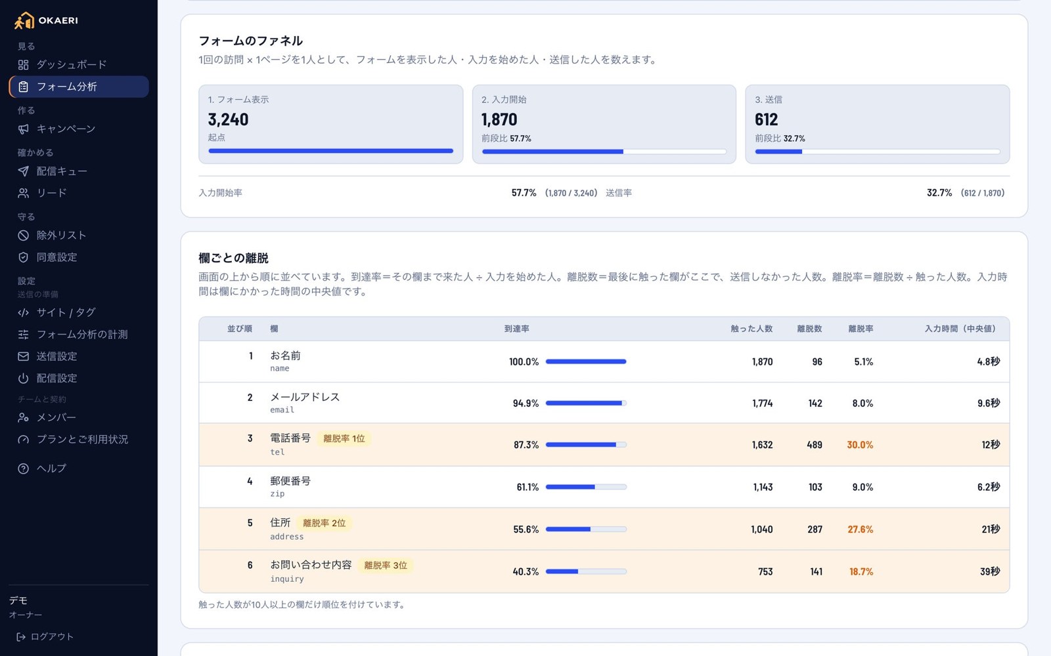Viewport: 1051px width, 656px height.
Task: Click the フォーム分析の計測 sliders icon
Action: (23, 335)
